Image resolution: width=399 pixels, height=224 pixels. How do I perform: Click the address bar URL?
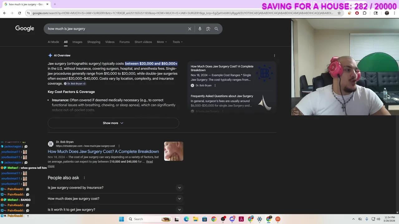tap(182, 13)
